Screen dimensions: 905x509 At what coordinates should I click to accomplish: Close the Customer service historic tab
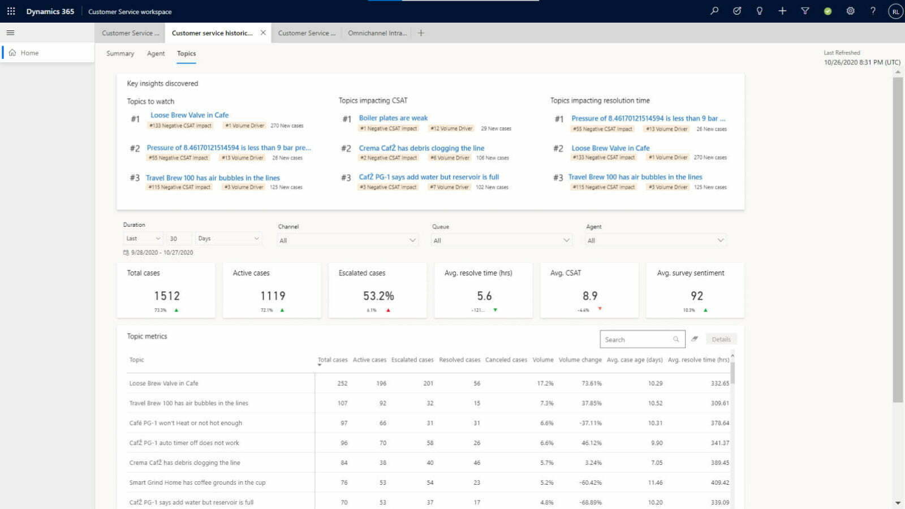click(x=263, y=33)
